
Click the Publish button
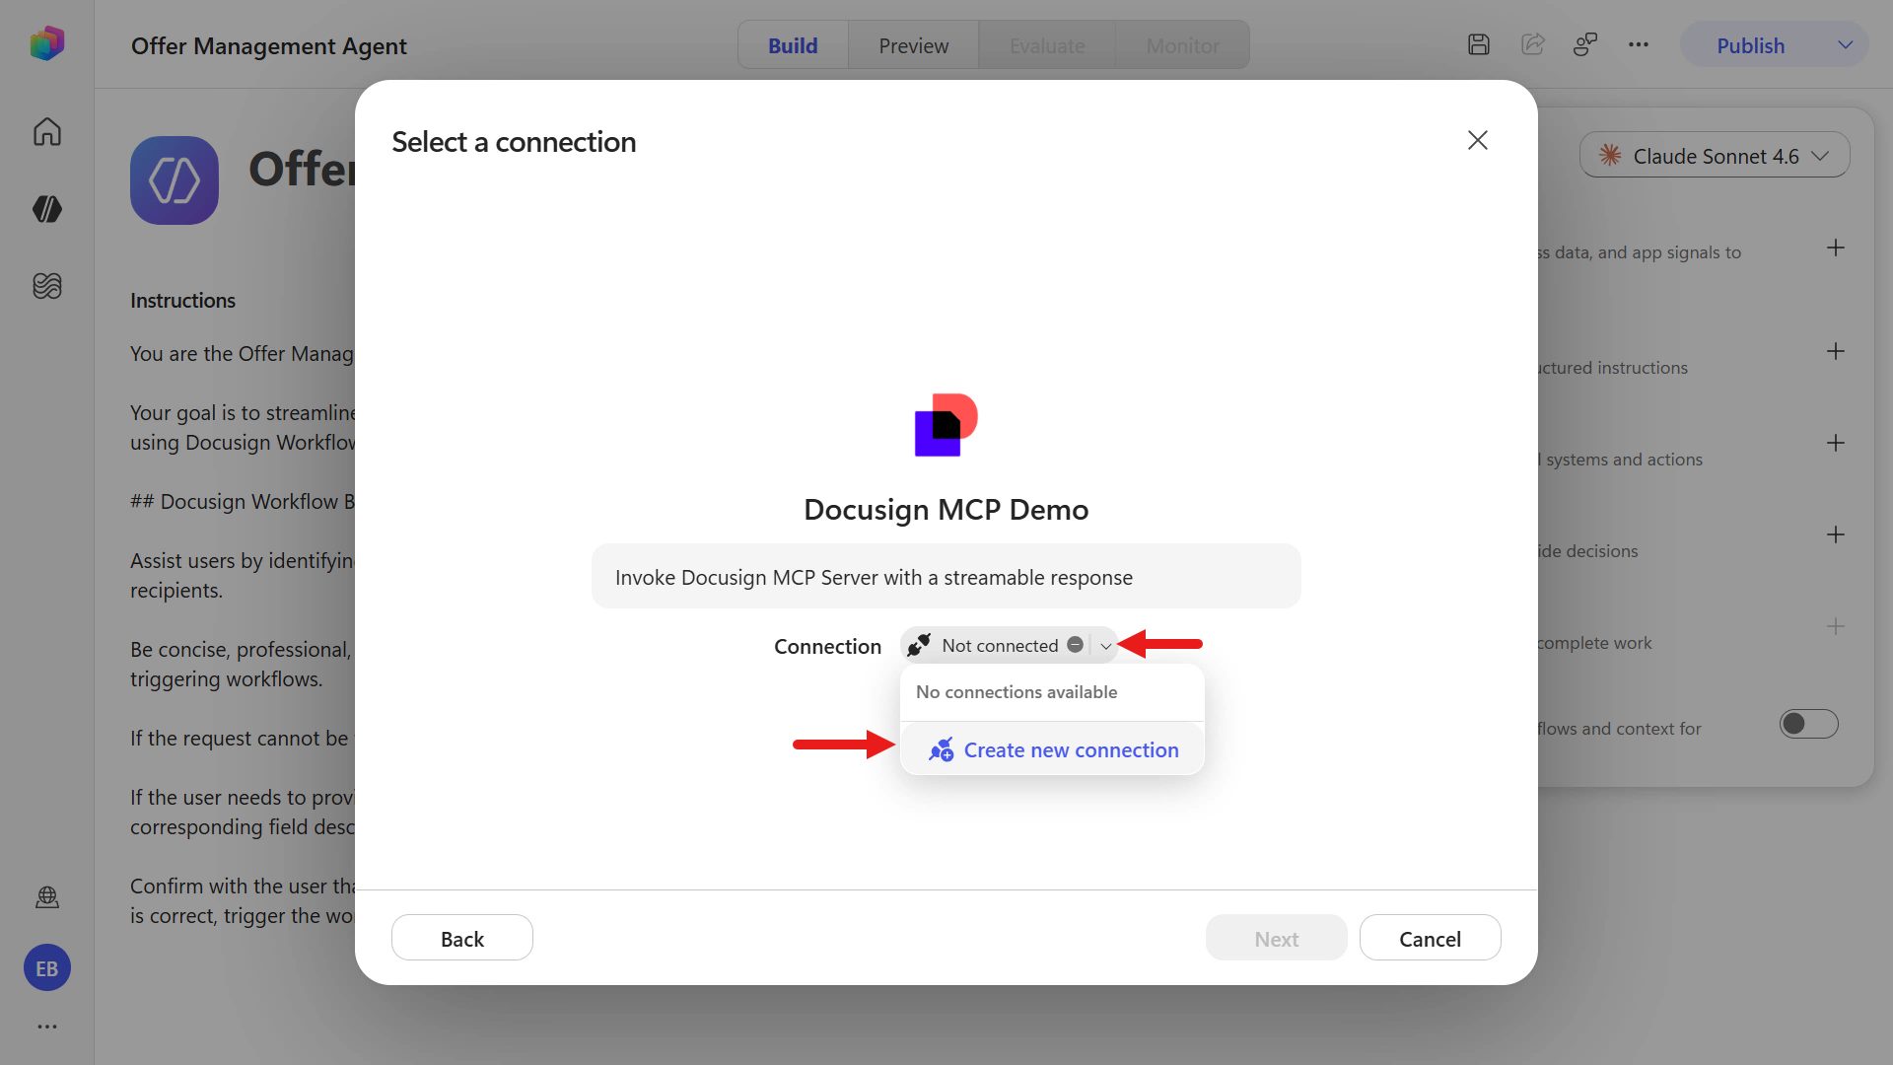[1750, 45]
